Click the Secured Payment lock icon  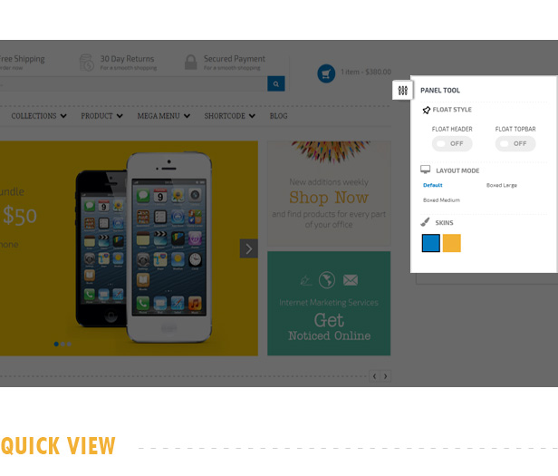click(x=191, y=63)
